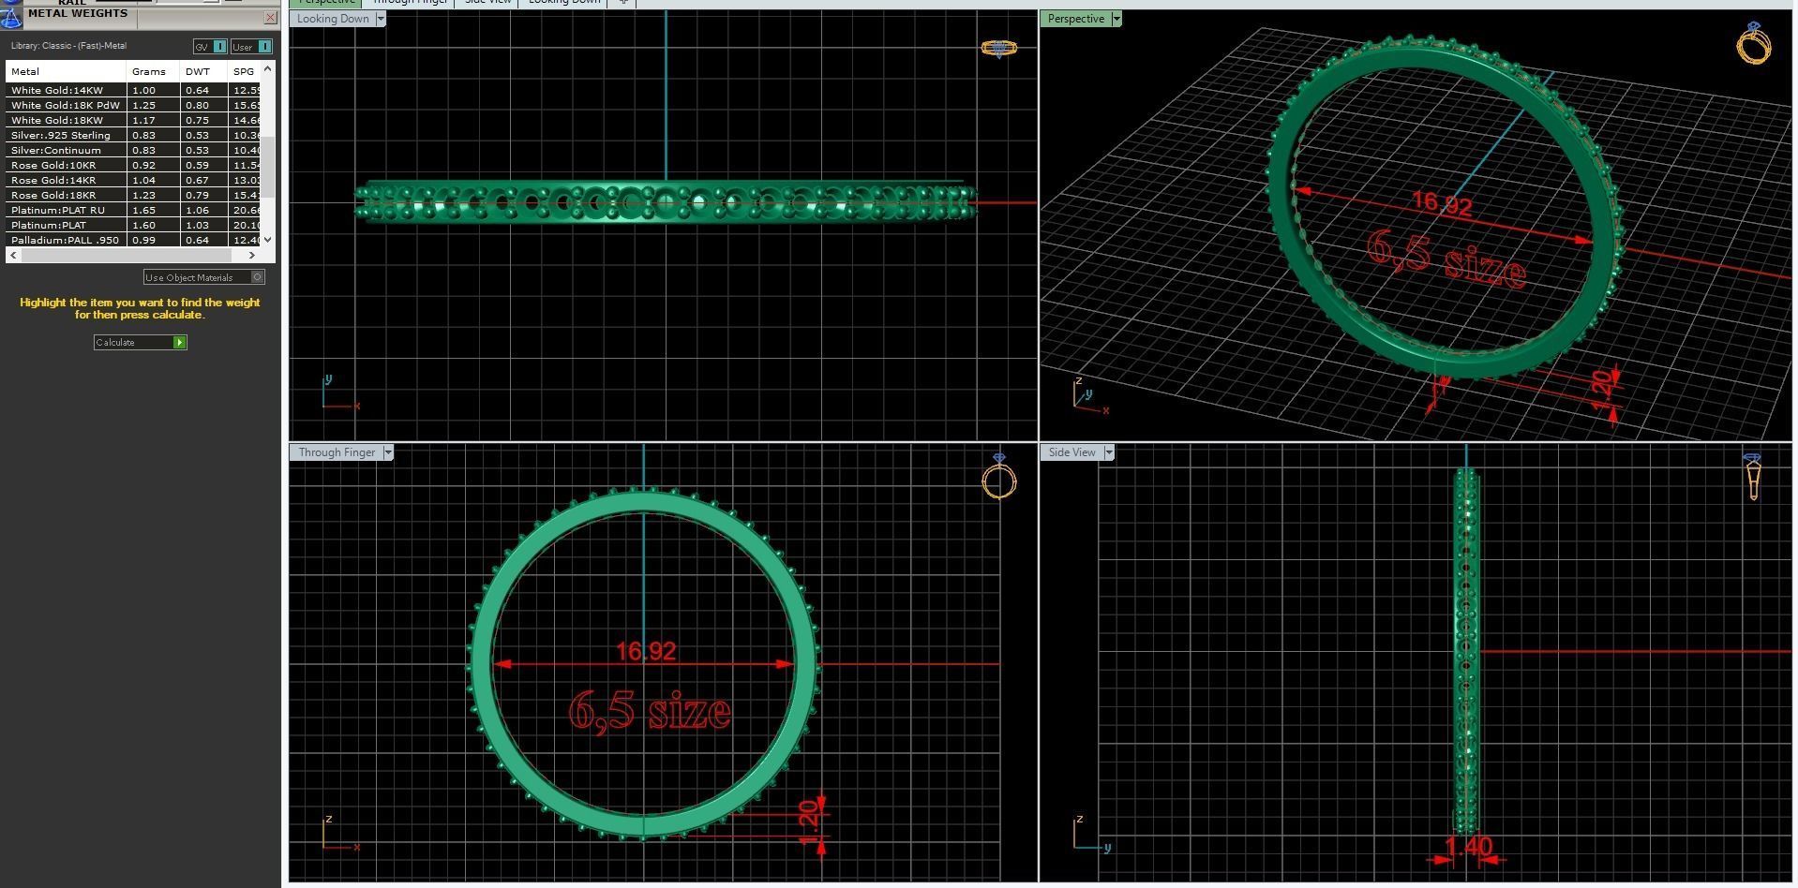Select the Silver:Continuum row
The width and height of the screenshot is (1798, 888).
click(x=133, y=150)
